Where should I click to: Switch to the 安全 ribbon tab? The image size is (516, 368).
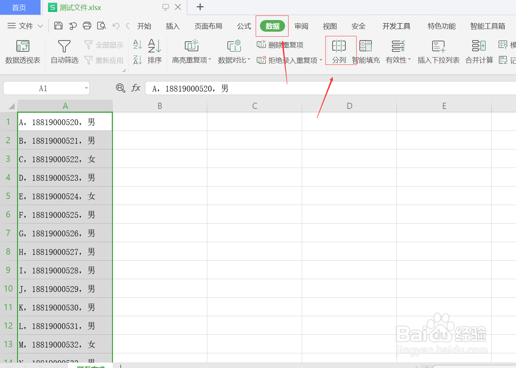359,26
